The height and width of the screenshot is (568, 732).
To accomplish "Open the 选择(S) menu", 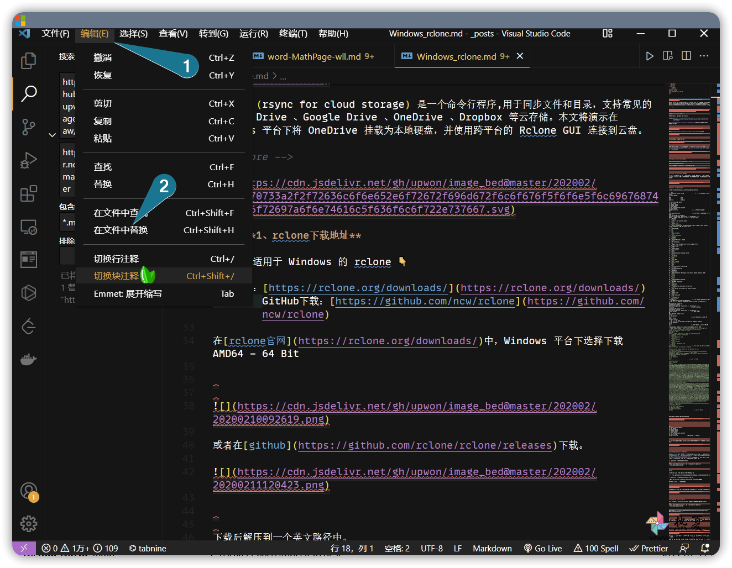I will pyautogui.click(x=134, y=34).
